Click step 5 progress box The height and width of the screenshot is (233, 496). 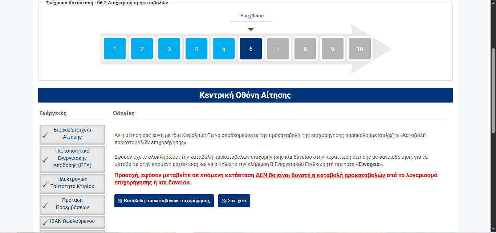tap(224, 49)
